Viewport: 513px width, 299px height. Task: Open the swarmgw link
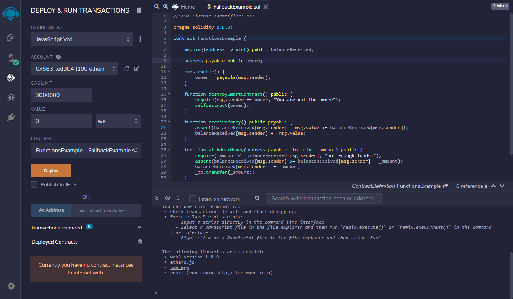pyautogui.click(x=180, y=267)
